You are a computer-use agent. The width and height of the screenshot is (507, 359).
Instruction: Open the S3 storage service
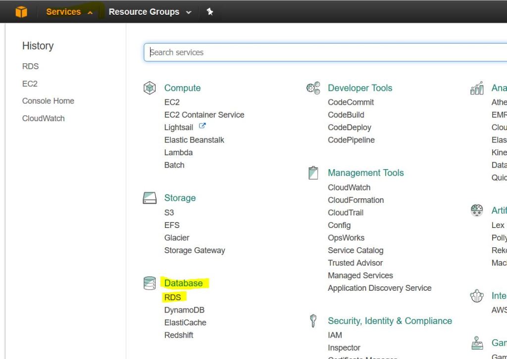coord(169,213)
